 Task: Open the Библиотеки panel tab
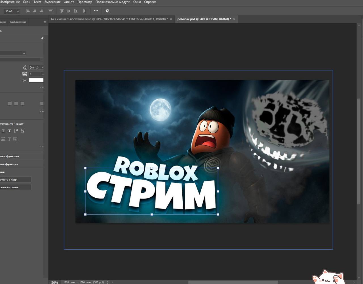(18, 22)
